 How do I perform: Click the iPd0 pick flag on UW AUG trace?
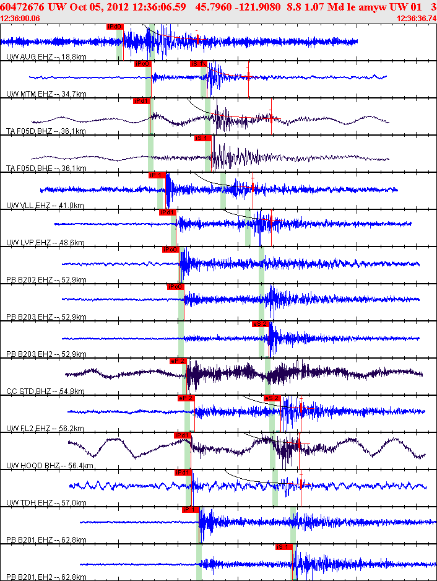click(x=115, y=27)
